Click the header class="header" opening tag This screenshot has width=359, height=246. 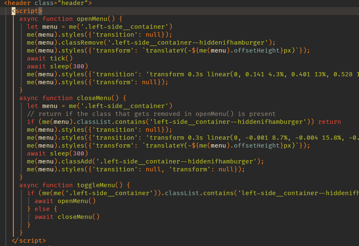(x=48, y=3)
